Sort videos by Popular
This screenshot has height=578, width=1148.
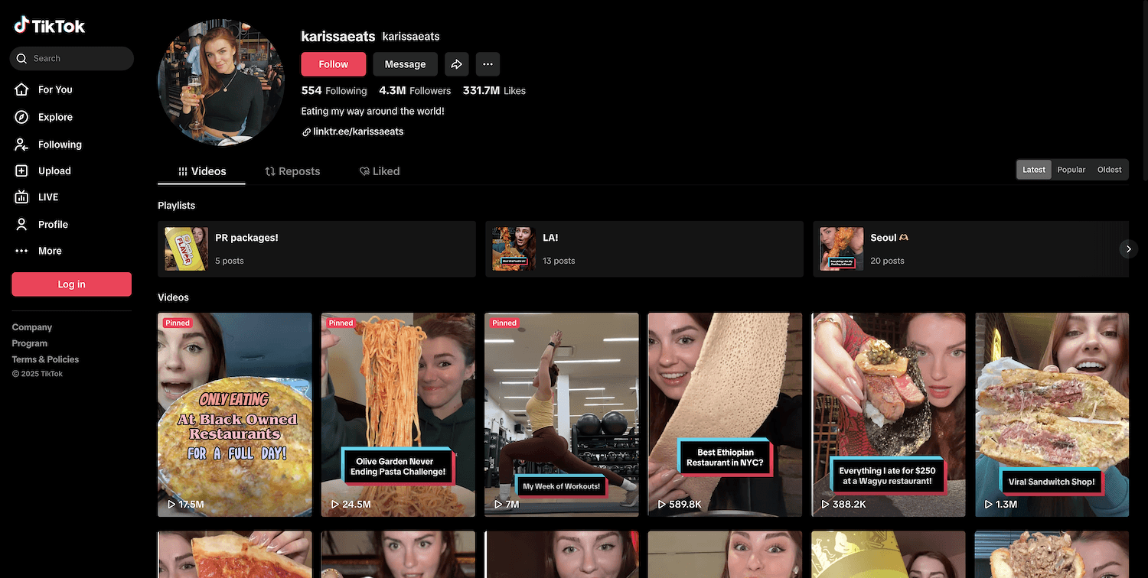tap(1071, 170)
